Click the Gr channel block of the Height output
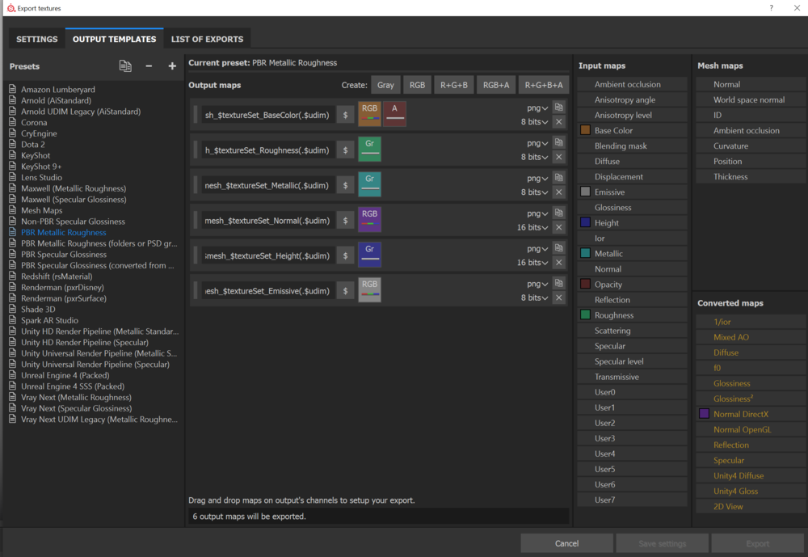 pos(369,254)
